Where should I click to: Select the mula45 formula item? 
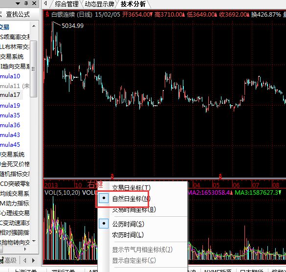coord(10,145)
